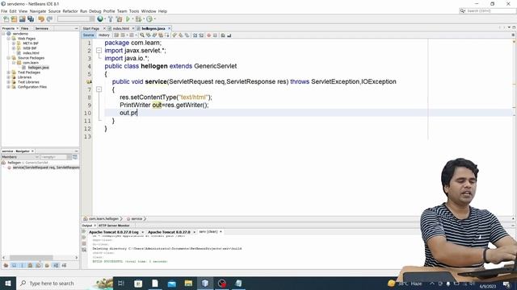The image size is (517, 290).
Task: Click the Search field at top right
Action: pos(487,10)
